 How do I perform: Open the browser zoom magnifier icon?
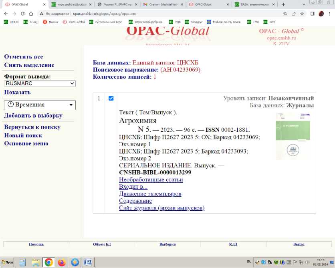point(285,13)
